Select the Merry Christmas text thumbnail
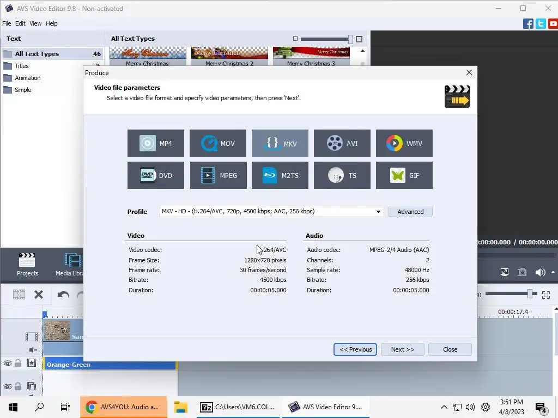This screenshot has width=558, height=418. pos(148,57)
